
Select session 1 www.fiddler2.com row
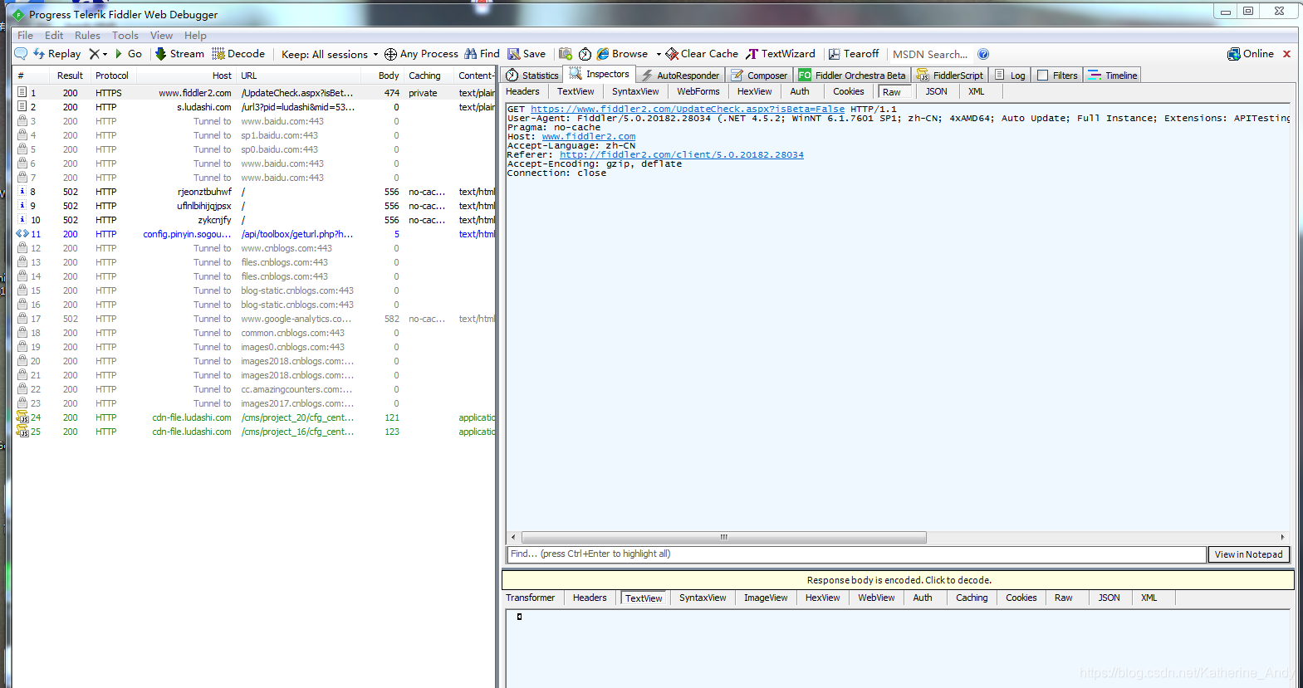coord(256,93)
